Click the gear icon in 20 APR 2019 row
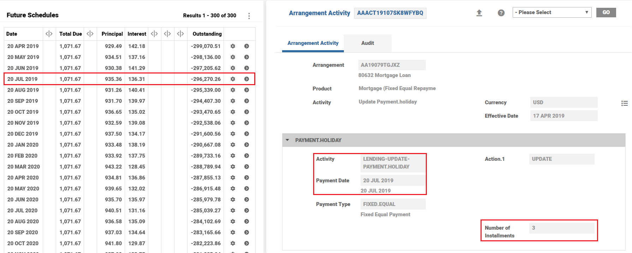Image resolution: width=632 pixels, height=253 pixels. pos(233,46)
